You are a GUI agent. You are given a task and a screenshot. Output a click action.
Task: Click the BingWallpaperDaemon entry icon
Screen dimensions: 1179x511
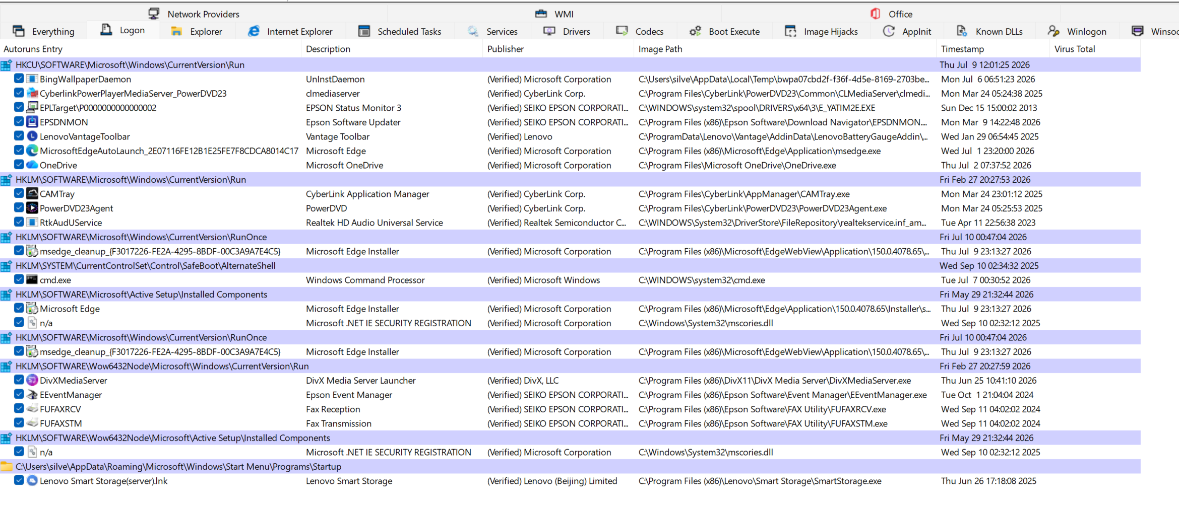[32, 79]
